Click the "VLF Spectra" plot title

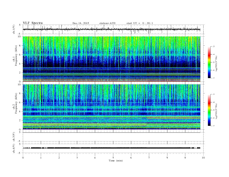tap(33, 23)
